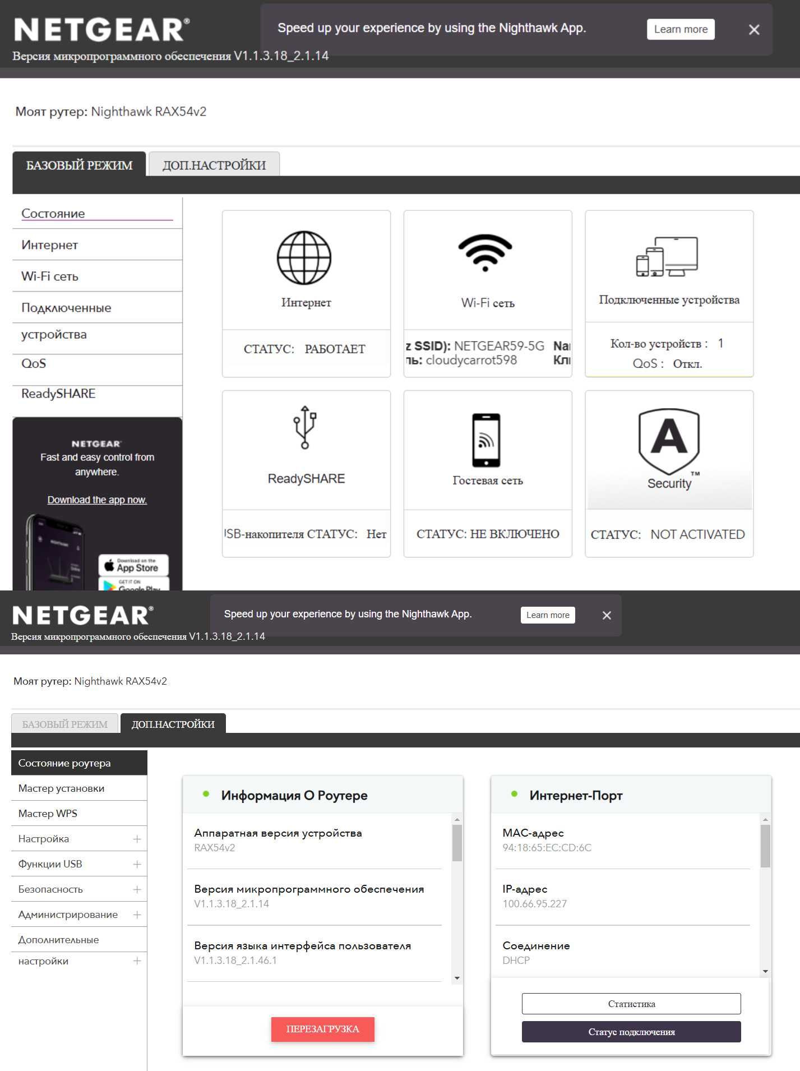The height and width of the screenshot is (1071, 800).
Task: Open Состояние in the basic sidebar
Action: point(97,213)
